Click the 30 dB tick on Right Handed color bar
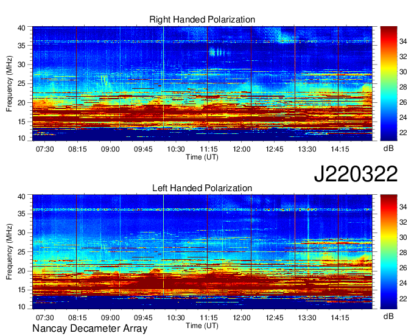 (403, 72)
